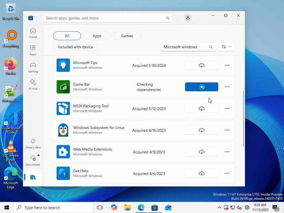The image size is (284, 213).
Task: Click the Checking dependencies status text
Action: point(149,87)
